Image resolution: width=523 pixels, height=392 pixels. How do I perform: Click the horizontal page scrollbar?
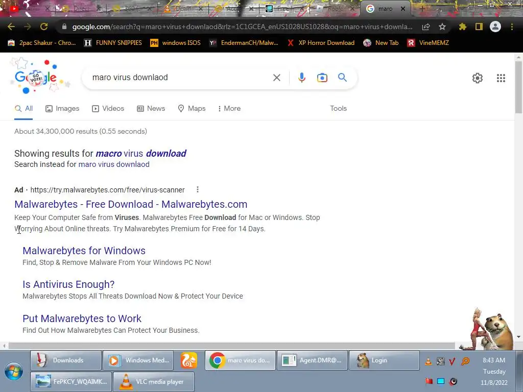tap(231, 346)
